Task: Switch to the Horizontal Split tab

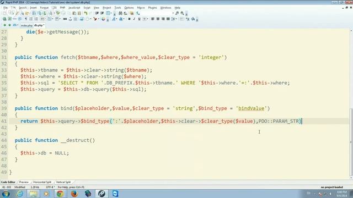Action: click(x=42, y=182)
